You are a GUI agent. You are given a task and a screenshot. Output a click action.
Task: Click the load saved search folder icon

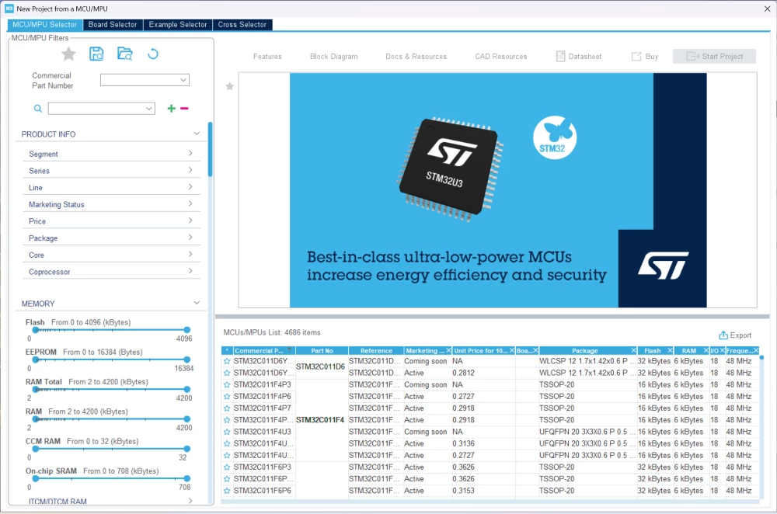[x=125, y=54]
